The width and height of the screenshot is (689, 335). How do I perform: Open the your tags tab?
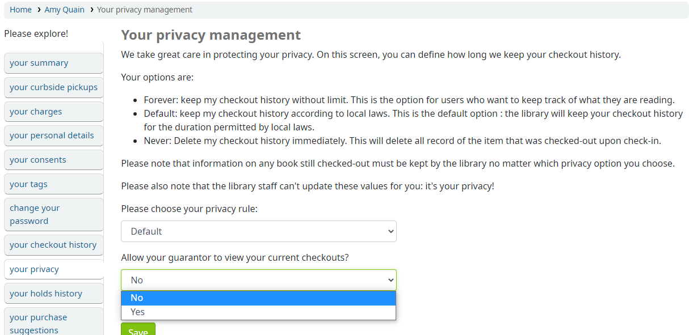pyautogui.click(x=54, y=184)
